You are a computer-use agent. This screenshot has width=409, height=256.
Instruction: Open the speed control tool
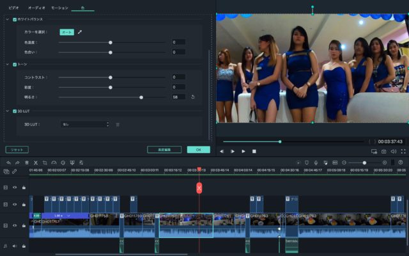[54, 163]
